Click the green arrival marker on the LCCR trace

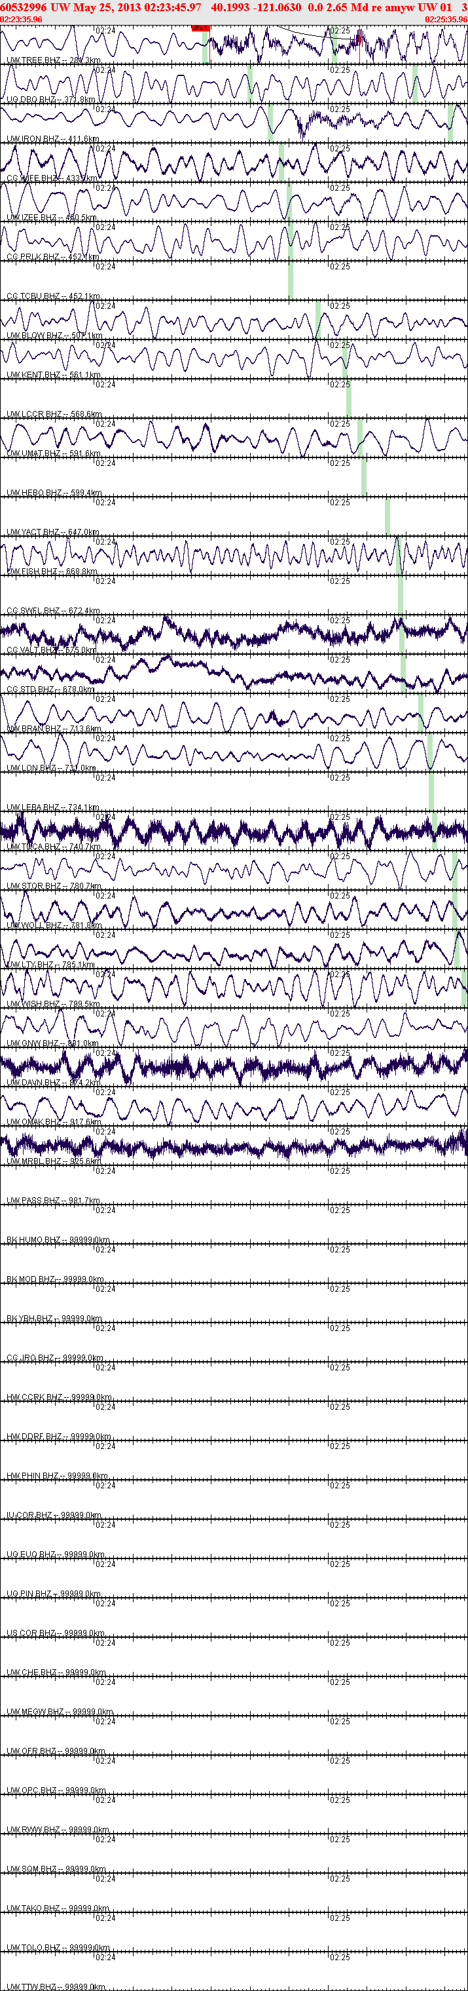coord(348,398)
